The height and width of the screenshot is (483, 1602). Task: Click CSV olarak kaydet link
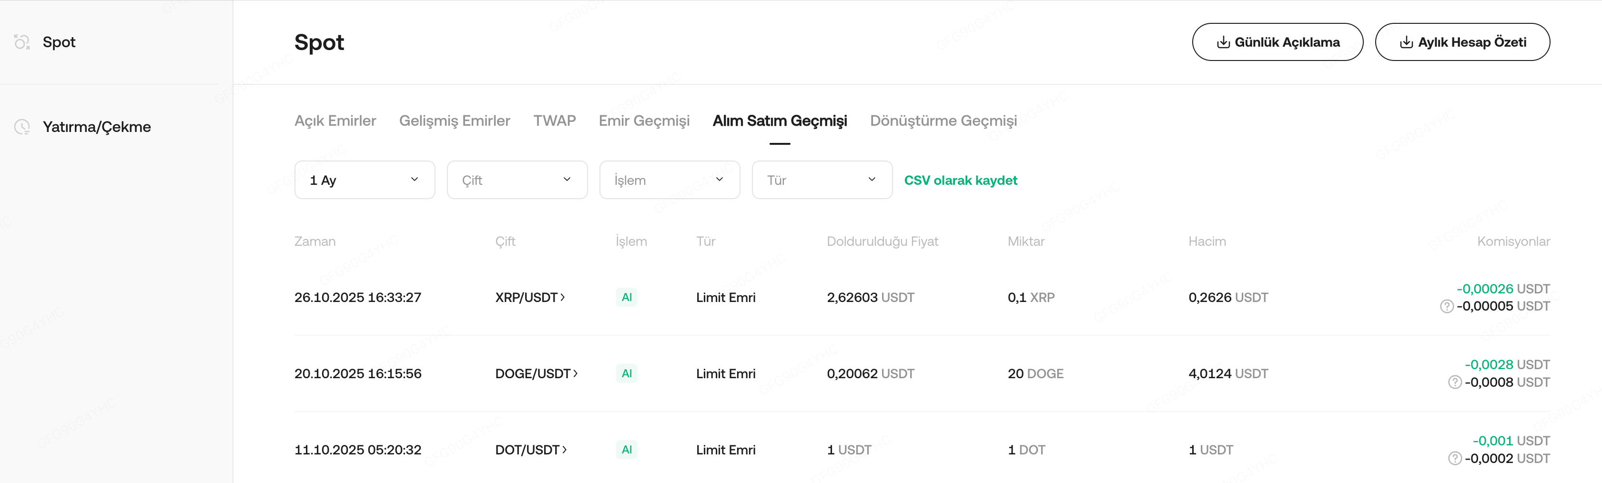click(960, 180)
